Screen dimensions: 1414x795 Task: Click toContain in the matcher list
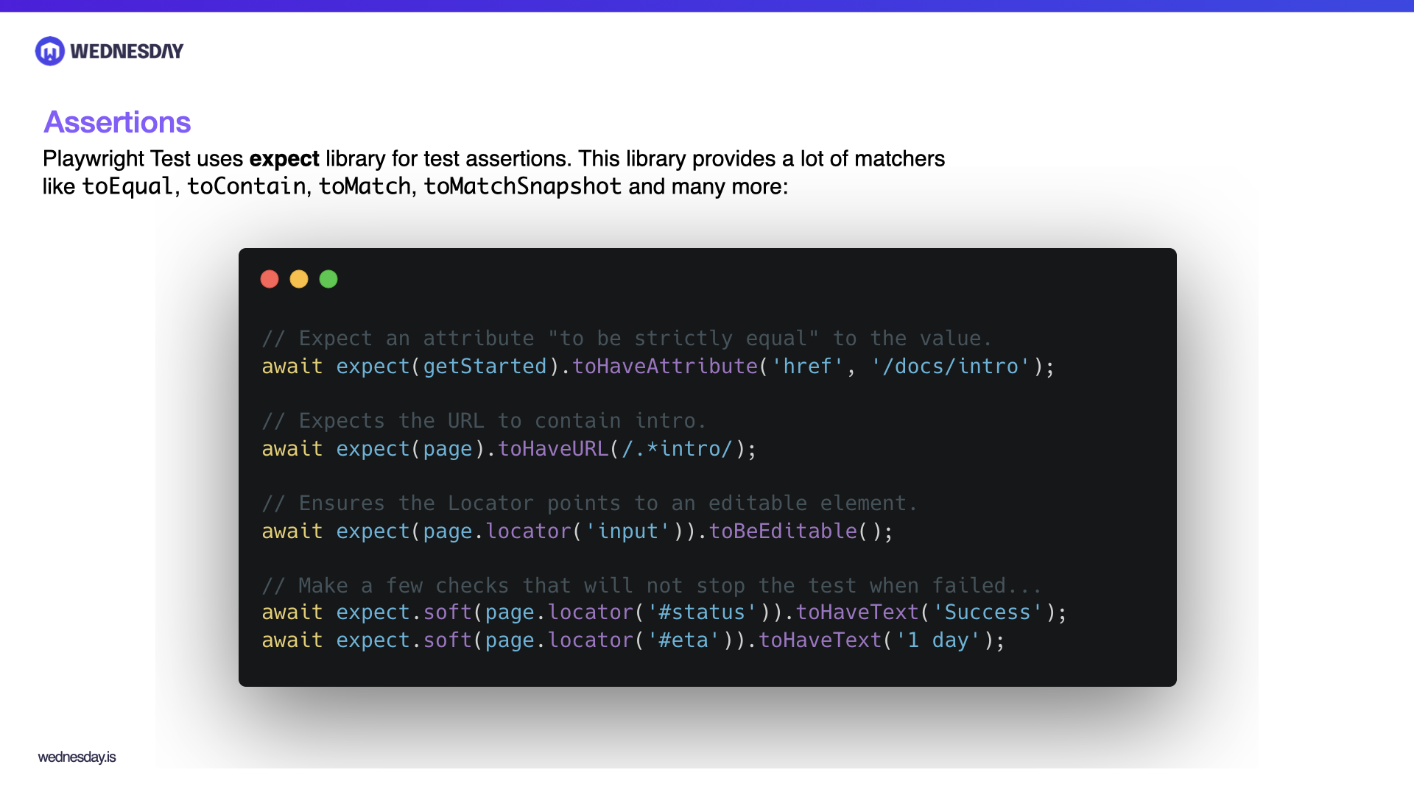pyautogui.click(x=247, y=186)
